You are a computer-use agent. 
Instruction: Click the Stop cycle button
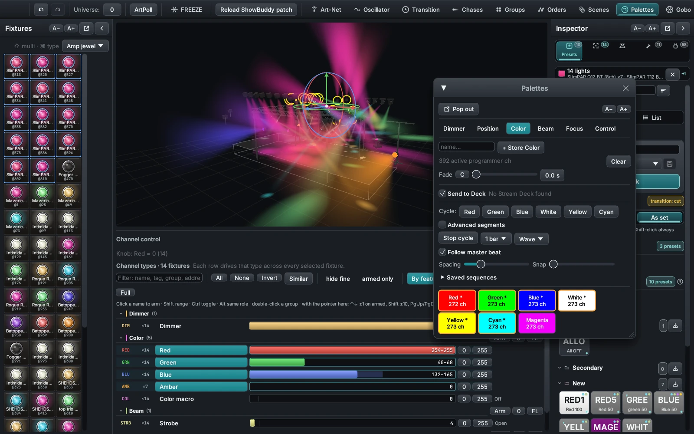click(458, 238)
